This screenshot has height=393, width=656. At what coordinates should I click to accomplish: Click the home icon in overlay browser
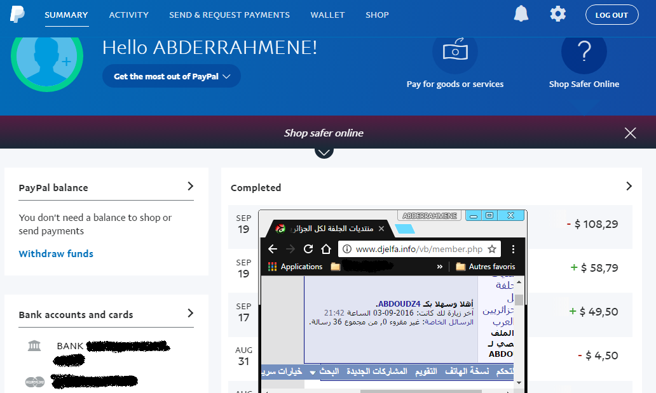point(326,249)
